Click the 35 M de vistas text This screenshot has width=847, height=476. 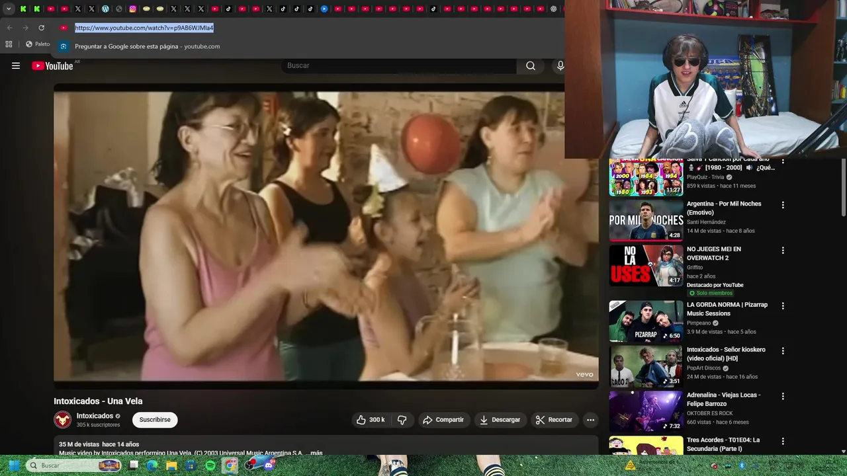click(x=79, y=444)
